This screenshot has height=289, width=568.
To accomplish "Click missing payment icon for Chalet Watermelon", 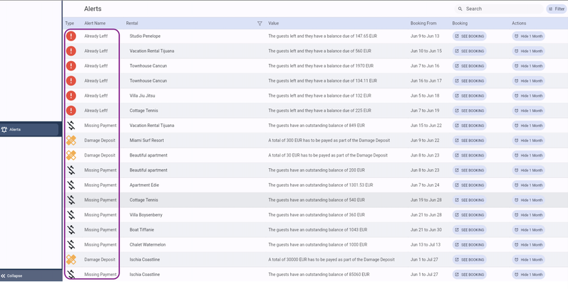I will (71, 244).
